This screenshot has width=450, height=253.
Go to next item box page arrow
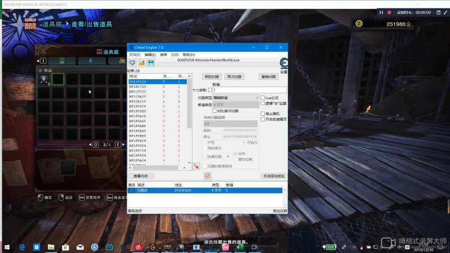point(123,144)
